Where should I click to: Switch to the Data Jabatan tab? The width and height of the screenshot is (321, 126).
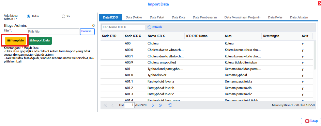(299, 17)
